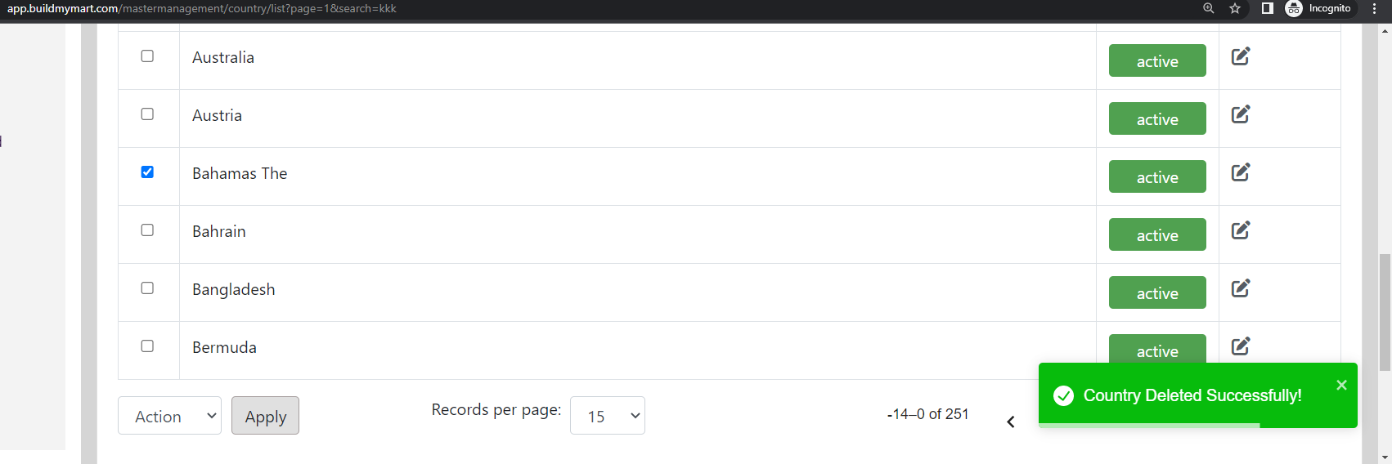Screen dimensions: 1392x464
Task: Open browser zoom magnifier icon
Action: [x=1209, y=8]
